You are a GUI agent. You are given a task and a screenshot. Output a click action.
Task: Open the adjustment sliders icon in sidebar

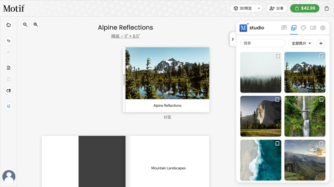click(x=9, y=106)
